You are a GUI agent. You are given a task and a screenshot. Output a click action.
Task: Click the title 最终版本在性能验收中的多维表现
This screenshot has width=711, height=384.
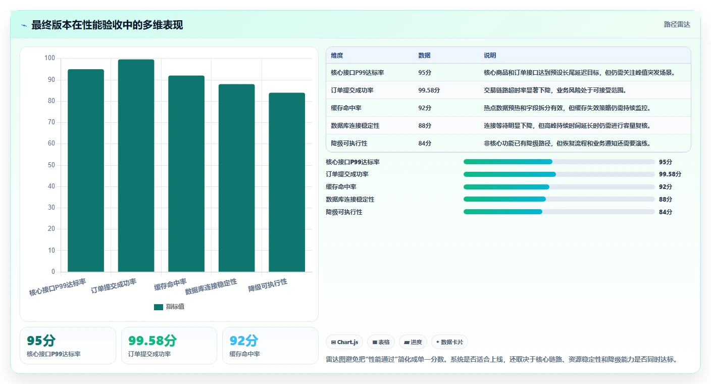pyautogui.click(x=107, y=25)
